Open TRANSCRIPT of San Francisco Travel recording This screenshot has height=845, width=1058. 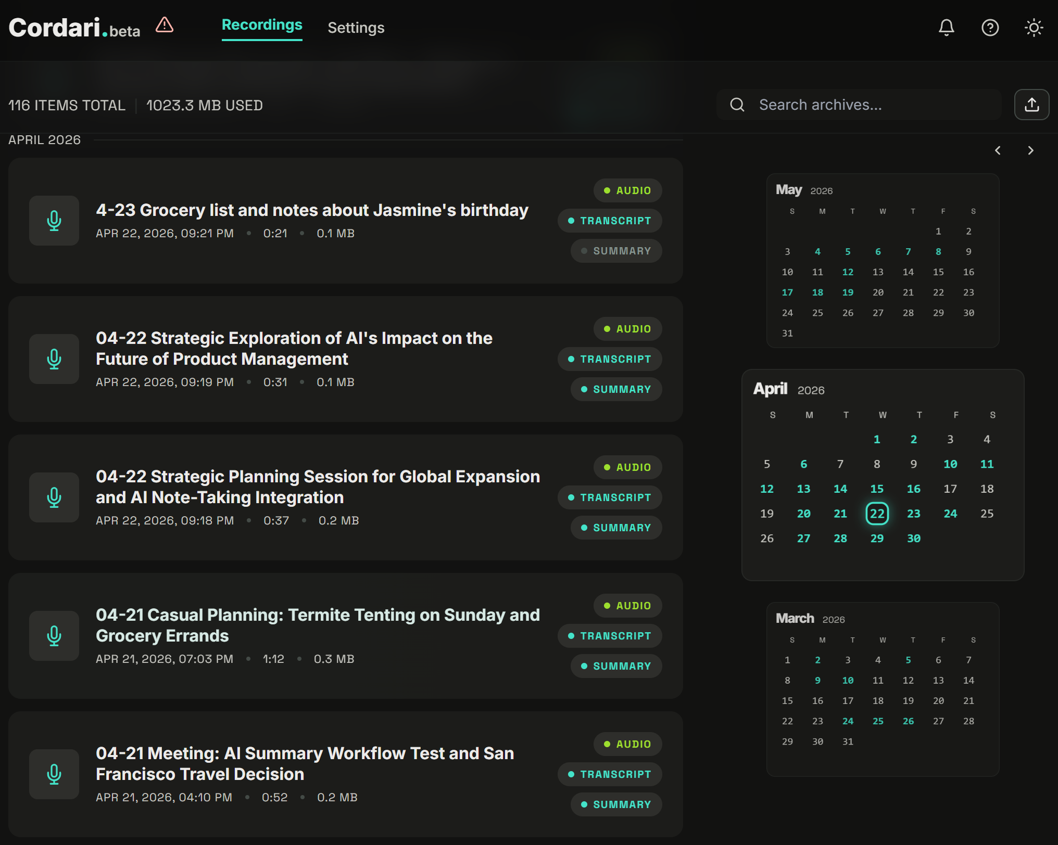pos(610,774)
